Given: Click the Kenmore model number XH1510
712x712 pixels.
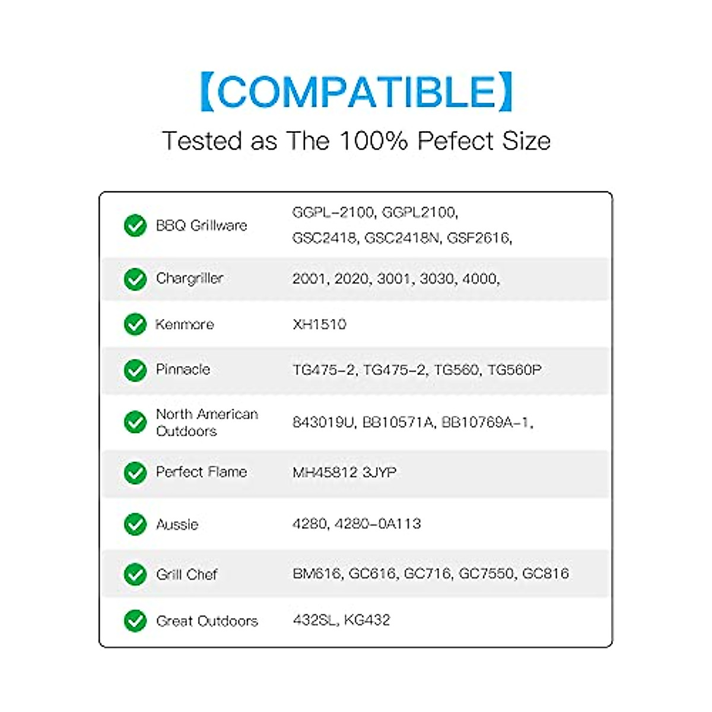Looking at the screenshot, I should tap(319, 324).
